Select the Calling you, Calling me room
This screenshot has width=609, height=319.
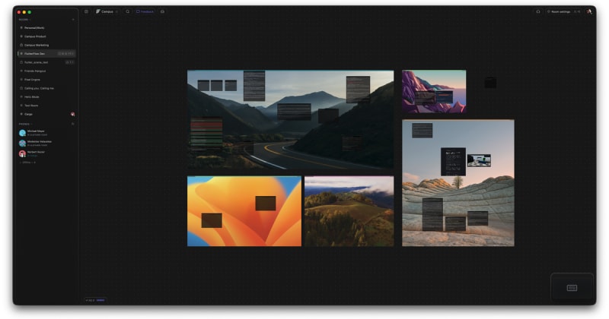[x=46, y=88]
